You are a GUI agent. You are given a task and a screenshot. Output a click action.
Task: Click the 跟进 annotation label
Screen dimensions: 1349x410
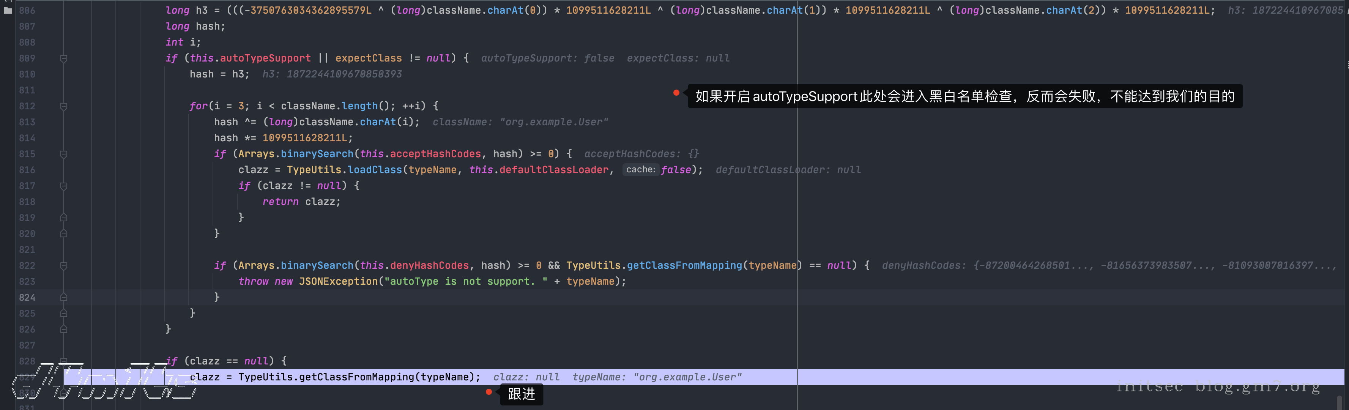pyautogui.click(x=521, y=394)
